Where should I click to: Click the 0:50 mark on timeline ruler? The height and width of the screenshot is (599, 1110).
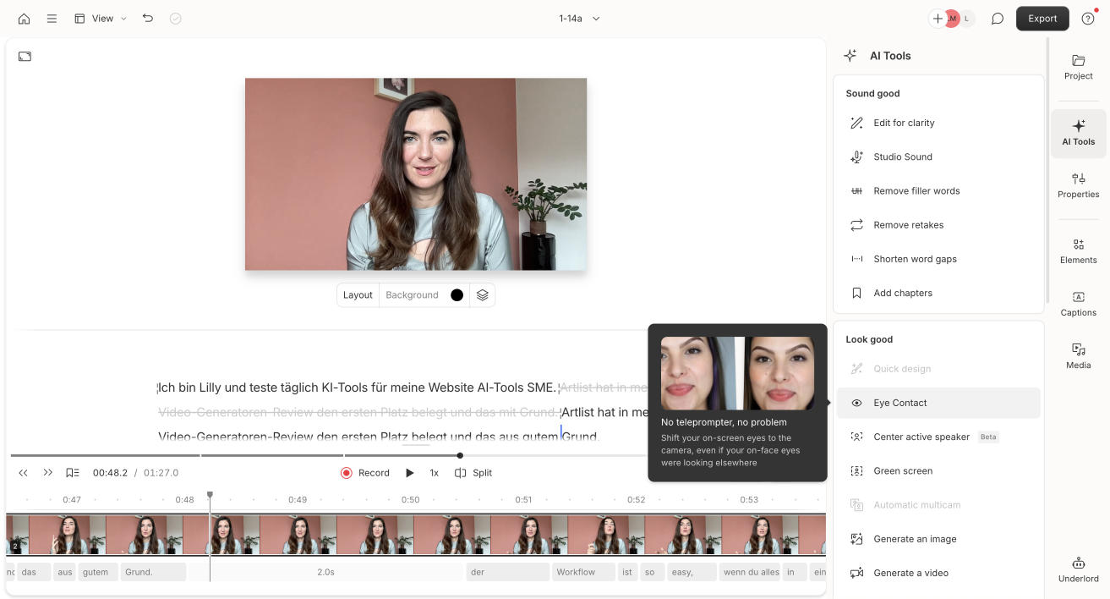click(410, 500)
